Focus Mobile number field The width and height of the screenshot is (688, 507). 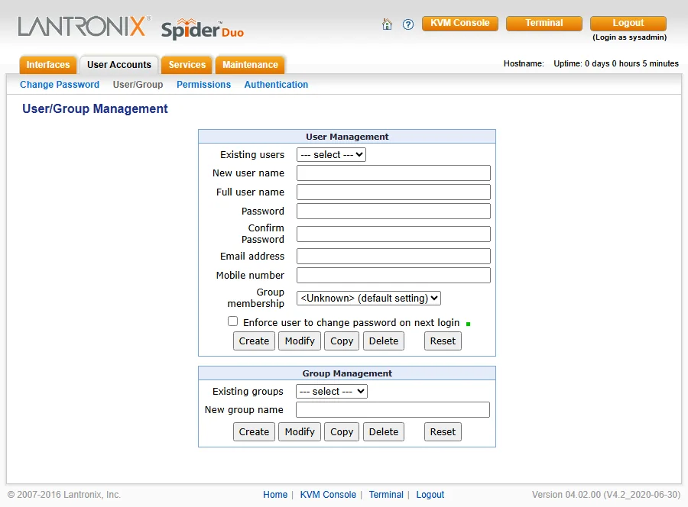click(x=394, y=275)
